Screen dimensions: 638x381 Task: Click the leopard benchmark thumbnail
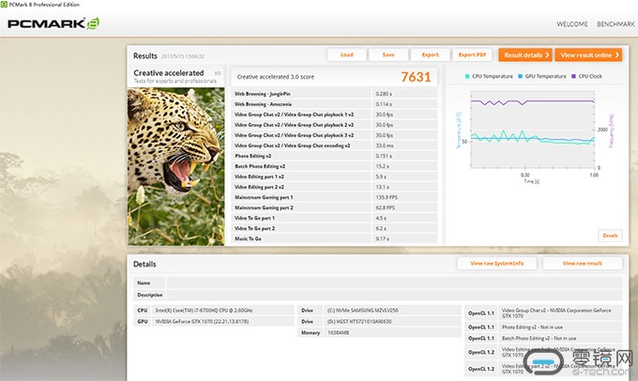[x=175, y=166]
